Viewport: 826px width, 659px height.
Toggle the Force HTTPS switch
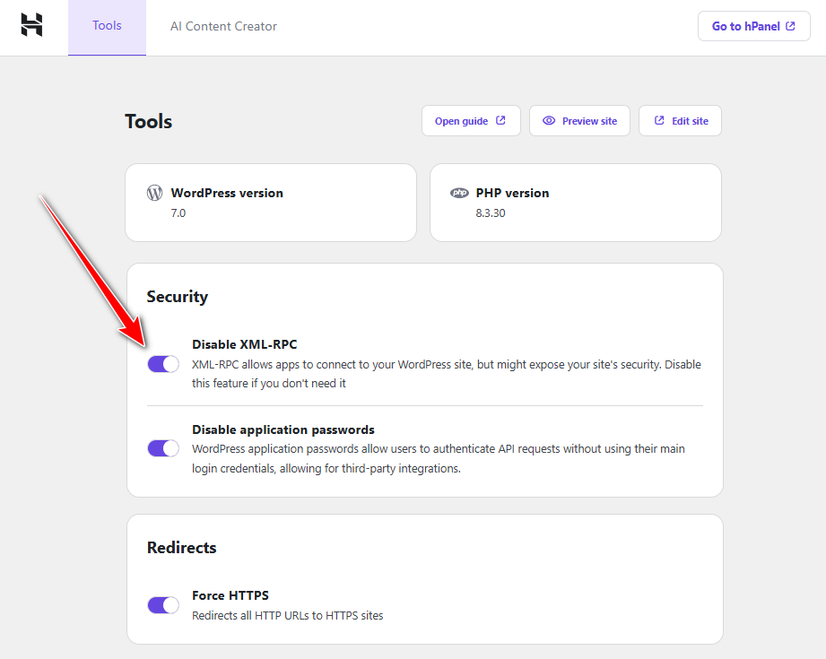coord(163,605)
